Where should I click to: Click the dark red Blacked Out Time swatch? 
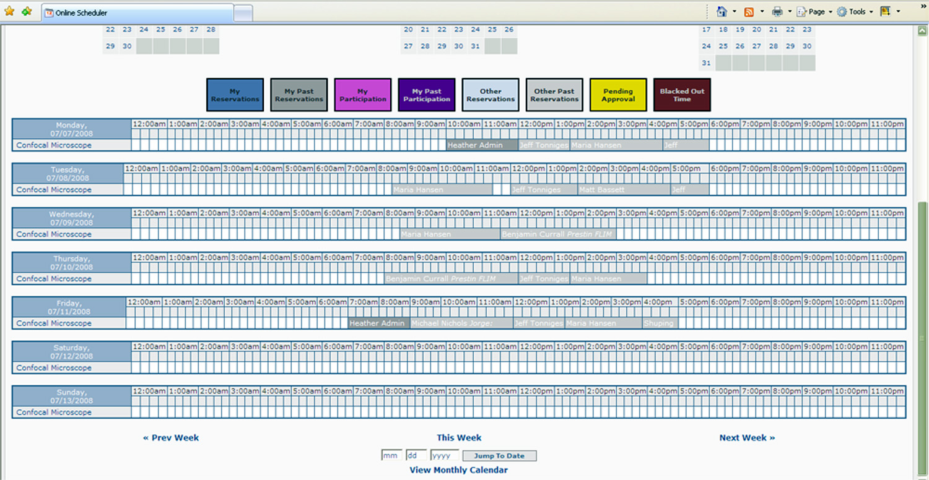(x=682, y=95)
